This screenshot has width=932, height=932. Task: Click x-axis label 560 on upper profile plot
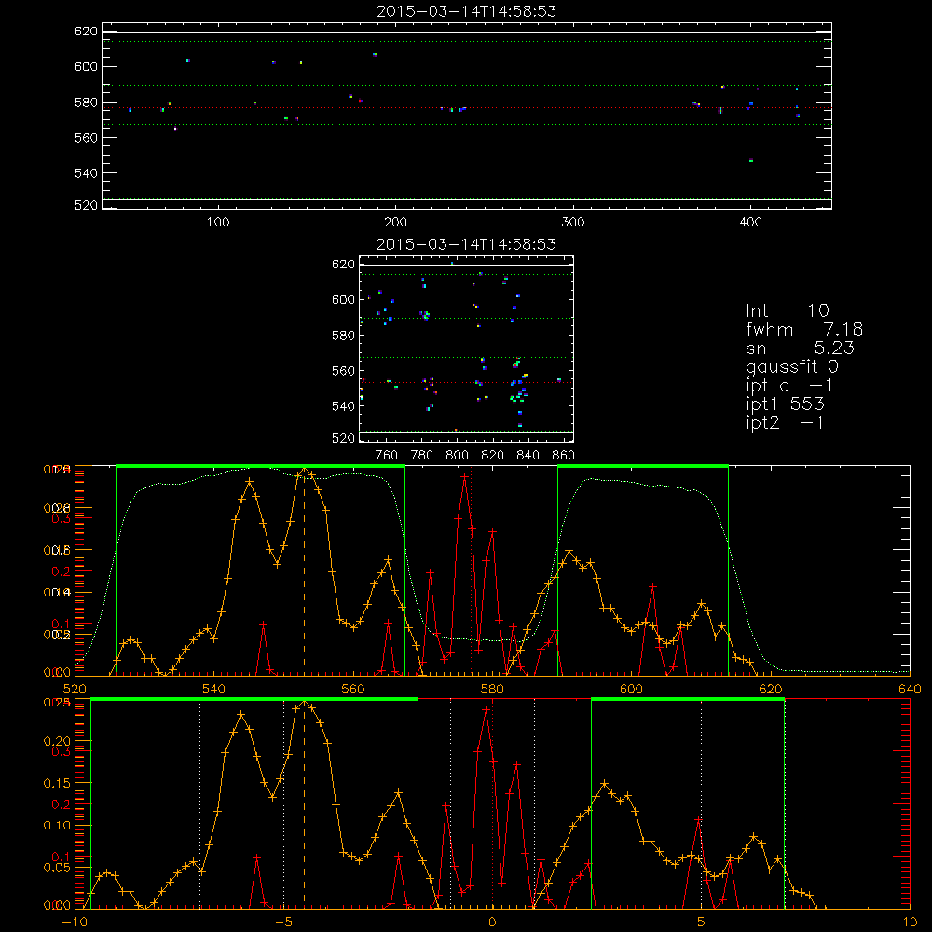click(x=353, y=690)
